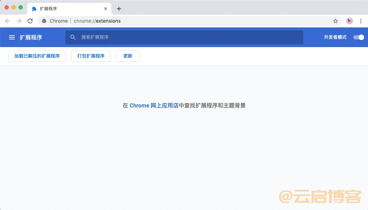Screen dimensions: 368x210
Task: Open the extensions hamburger main menu
Action: [x=12, y=37]
